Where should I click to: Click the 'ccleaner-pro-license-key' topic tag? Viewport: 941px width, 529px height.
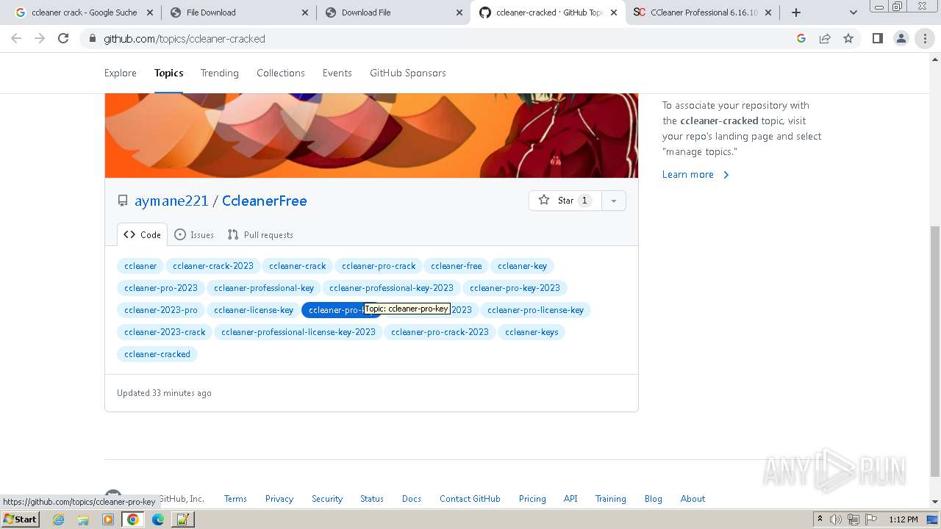pyautogui.click(x=535, y=310)
